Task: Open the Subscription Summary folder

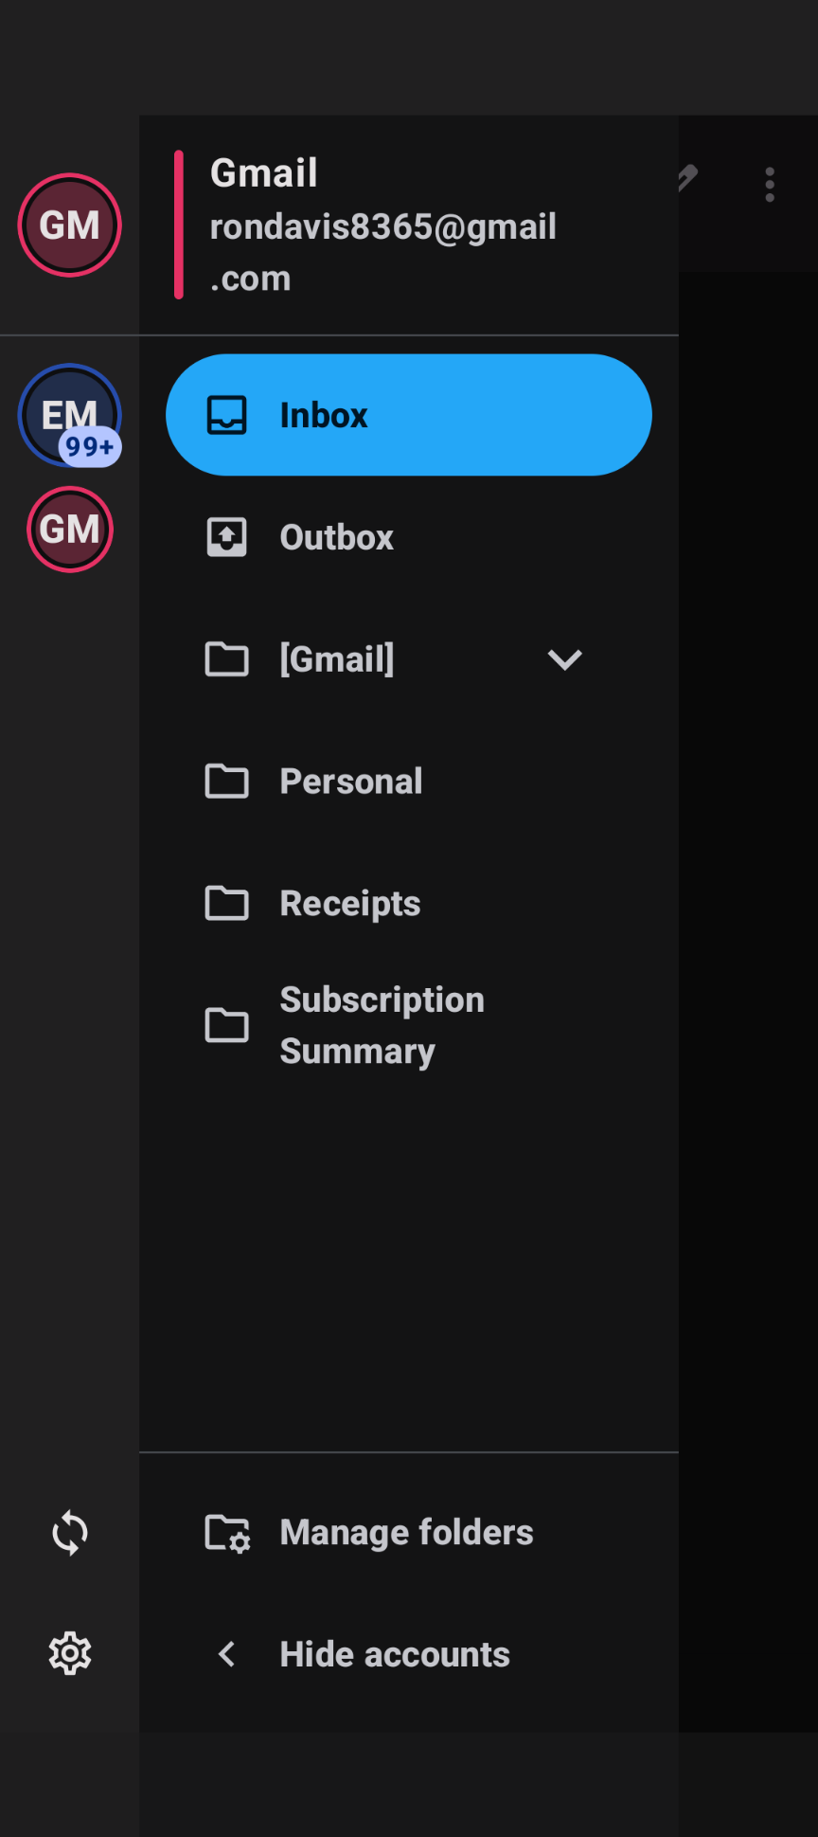Action: pos(408,1026)
